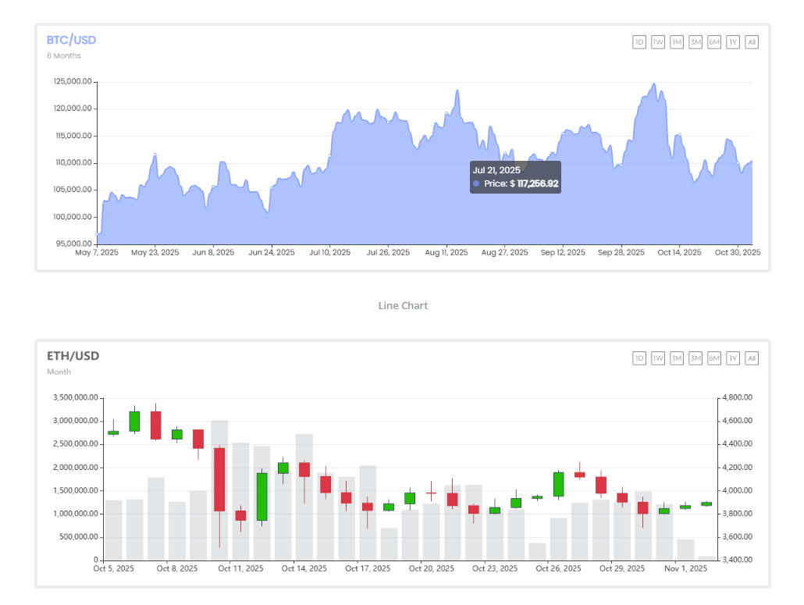Select 1D range on BTC/USD chart

[639, 42]
